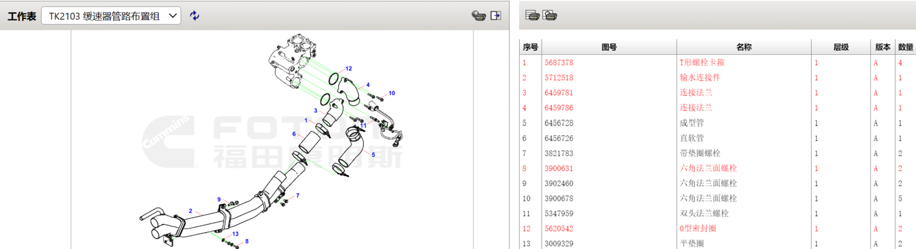Click the print diagram icon
Viewport: 916px width, 249px height.
(479, 16)
